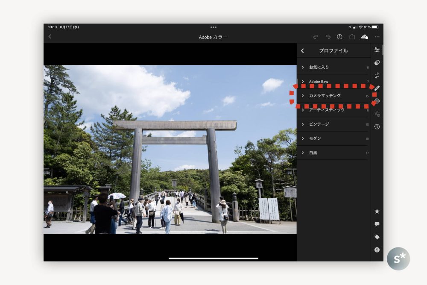Select the Healing brush tool

tap(377, 88)
